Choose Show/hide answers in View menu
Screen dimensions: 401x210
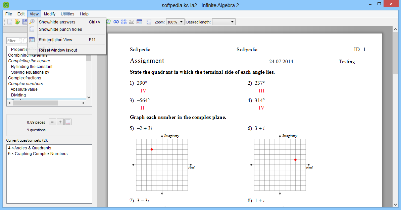[67, 22]
